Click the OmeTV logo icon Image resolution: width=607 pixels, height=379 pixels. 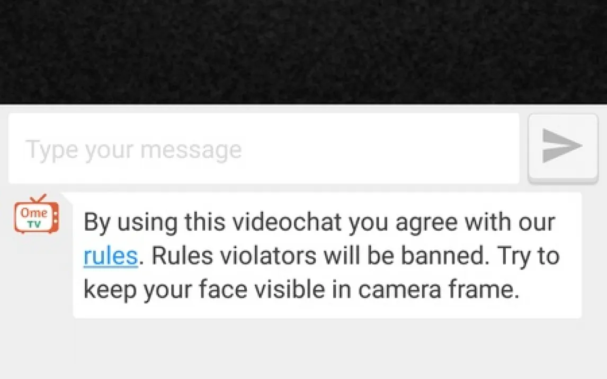point(36,215)
